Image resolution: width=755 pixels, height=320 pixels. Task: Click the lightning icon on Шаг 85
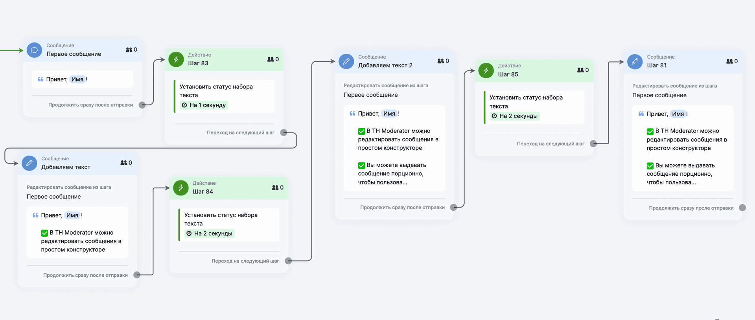pyautogui.click(x=486, y=70)
